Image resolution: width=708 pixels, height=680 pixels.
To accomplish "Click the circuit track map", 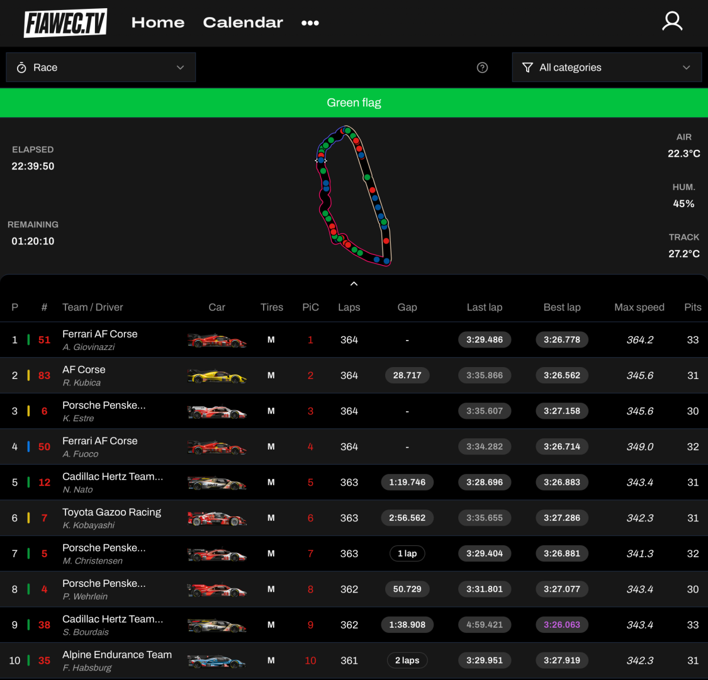I will point(354,196).
